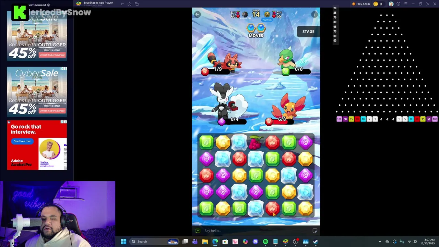The height and width of the screenshot is (247, 439).
Task: Click the volume icon in system tray
Action: (x=415, y=242)
